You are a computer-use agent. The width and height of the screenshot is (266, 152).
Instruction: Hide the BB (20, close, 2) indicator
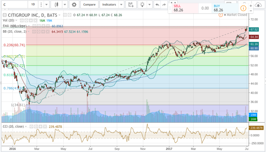[x=34, y=31]
